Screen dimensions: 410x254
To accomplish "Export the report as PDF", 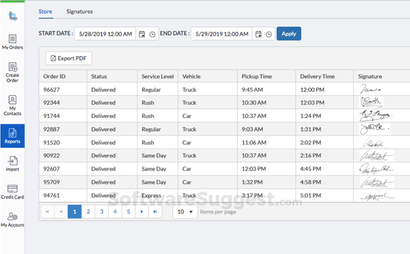I will point(68,58).
